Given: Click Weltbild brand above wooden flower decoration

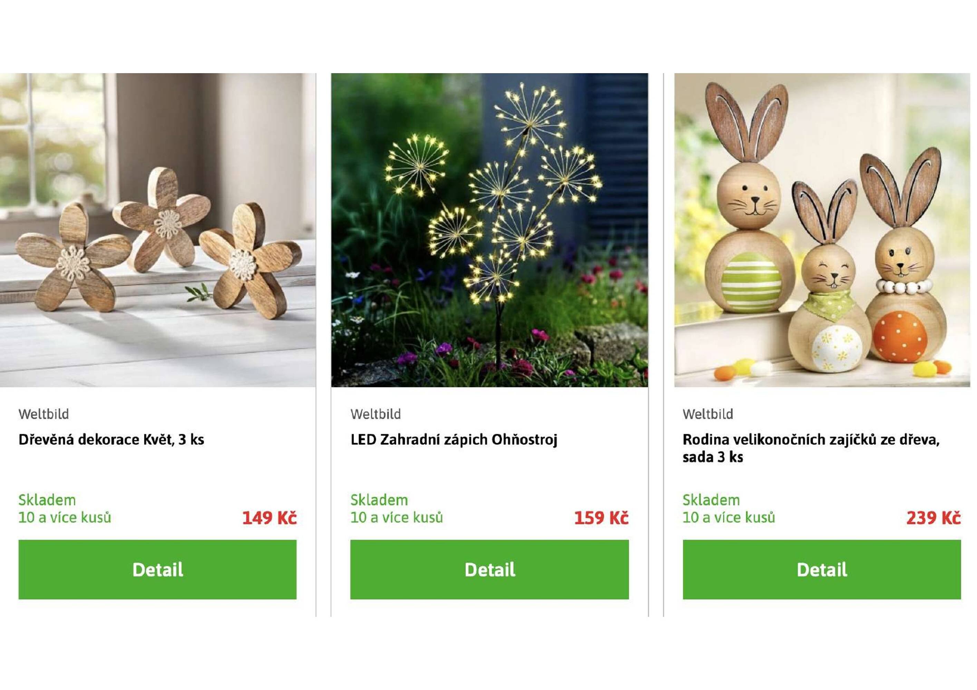Looking at the screenshot, I should tap(43, 414).
